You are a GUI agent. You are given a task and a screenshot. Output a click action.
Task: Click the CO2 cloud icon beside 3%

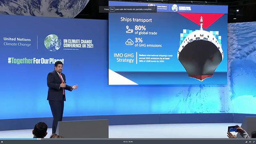(x=129, y=42)
